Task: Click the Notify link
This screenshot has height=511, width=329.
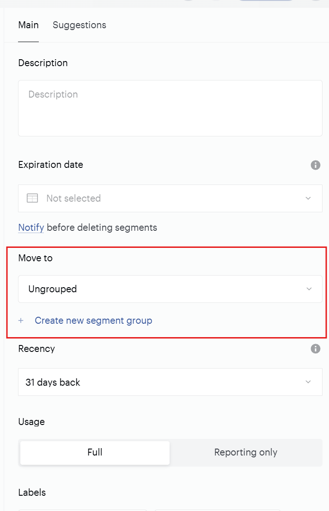Action: coord(31,228)
